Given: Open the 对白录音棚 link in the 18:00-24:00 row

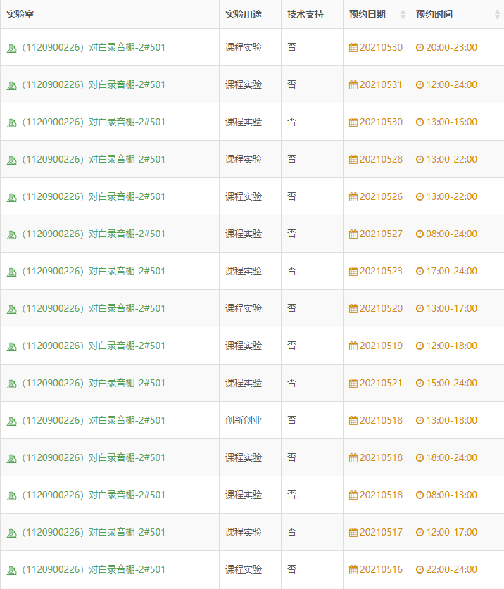Looking at the screenshot, I should (x=94, y=457).
